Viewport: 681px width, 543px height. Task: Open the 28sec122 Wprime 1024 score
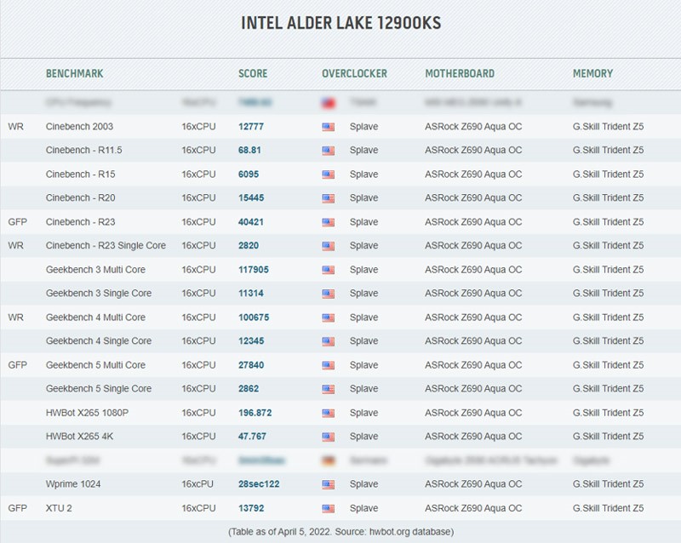pos(258,484)
